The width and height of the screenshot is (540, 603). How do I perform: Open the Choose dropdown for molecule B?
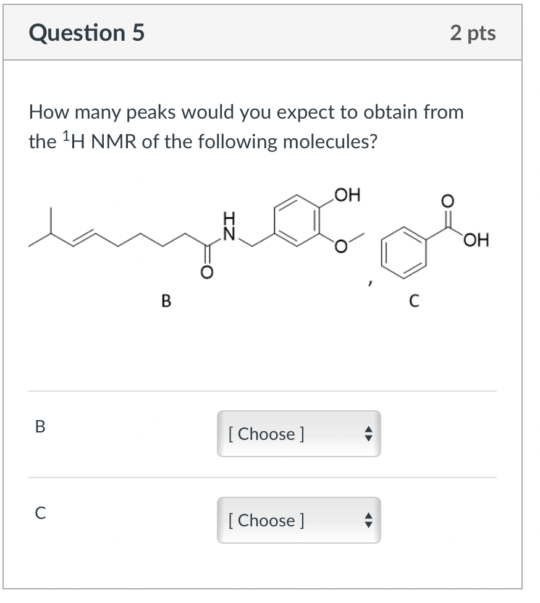(x=299, y=434)
